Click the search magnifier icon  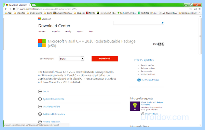coord(163,23)
